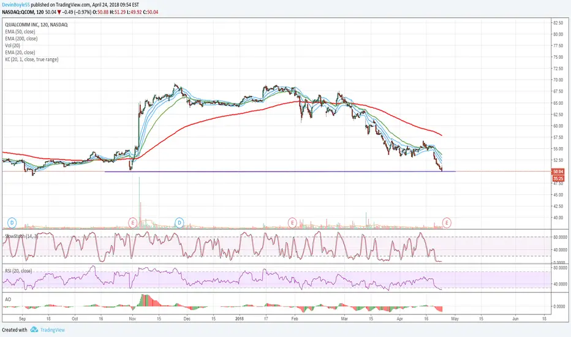Click the blue D dividend marker near December
The image size is (571, 337).
(x=179, y=222)
